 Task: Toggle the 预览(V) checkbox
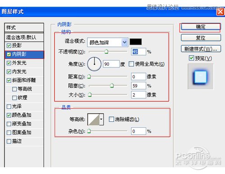pos(191,58)
